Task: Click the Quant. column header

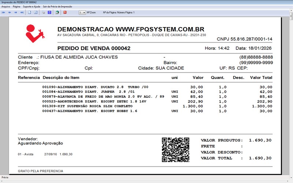Action: point(218,78)
